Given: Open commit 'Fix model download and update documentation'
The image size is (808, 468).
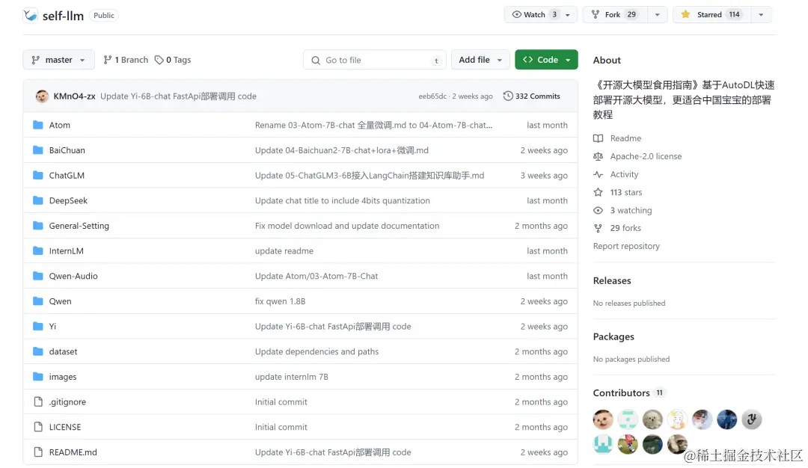Looking at the screenshot, I should click(347, 226).
